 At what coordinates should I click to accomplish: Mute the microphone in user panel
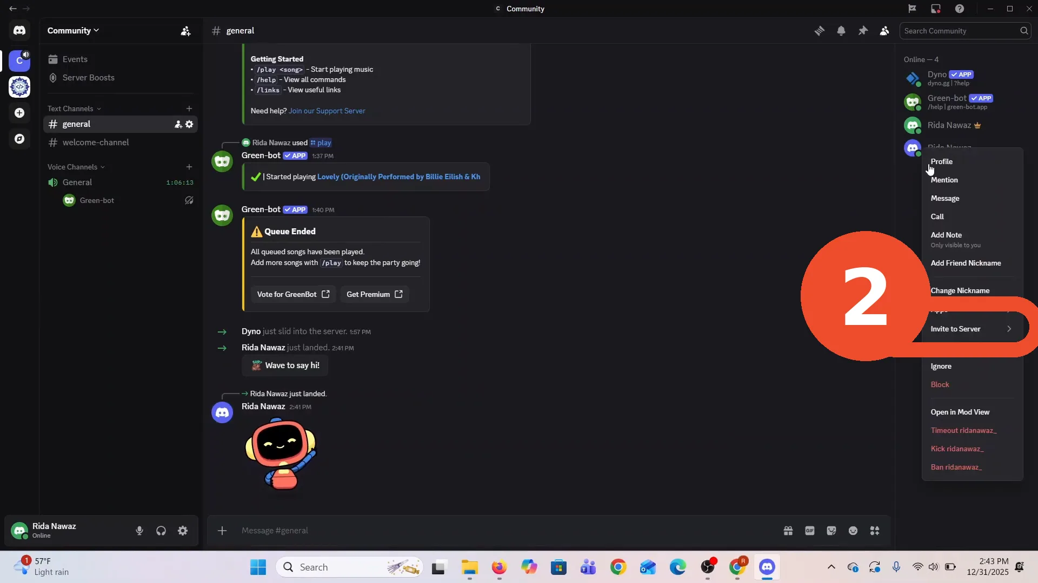point(139,531)
